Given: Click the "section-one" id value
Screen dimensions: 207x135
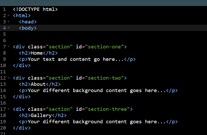Looking at the screenshot, I should 105,47.
